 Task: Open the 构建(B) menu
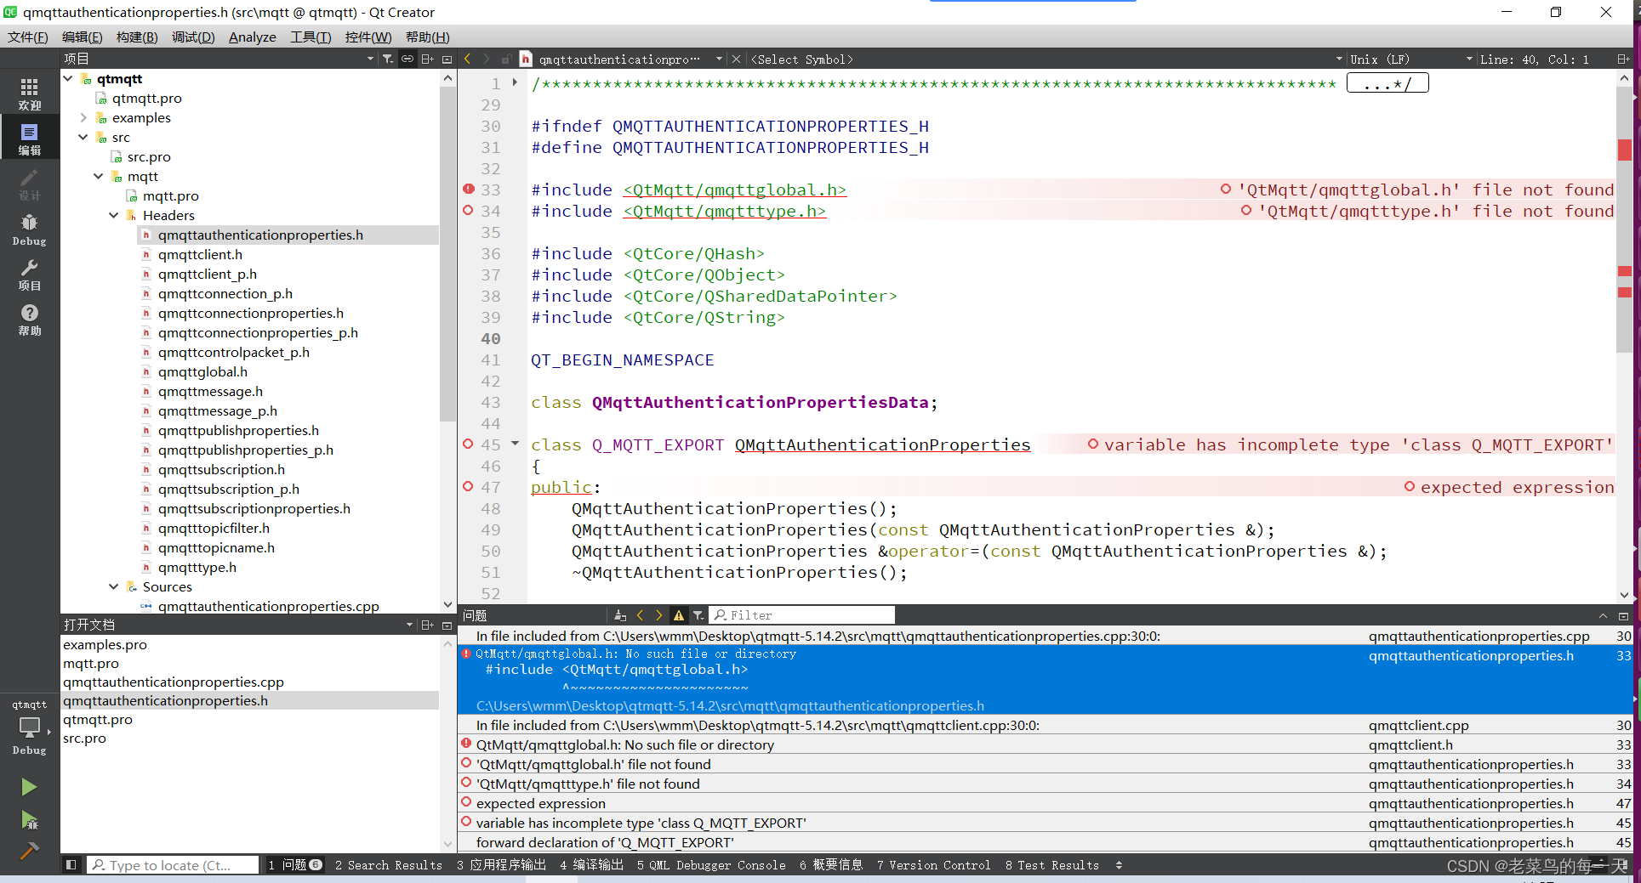point(137,37)
